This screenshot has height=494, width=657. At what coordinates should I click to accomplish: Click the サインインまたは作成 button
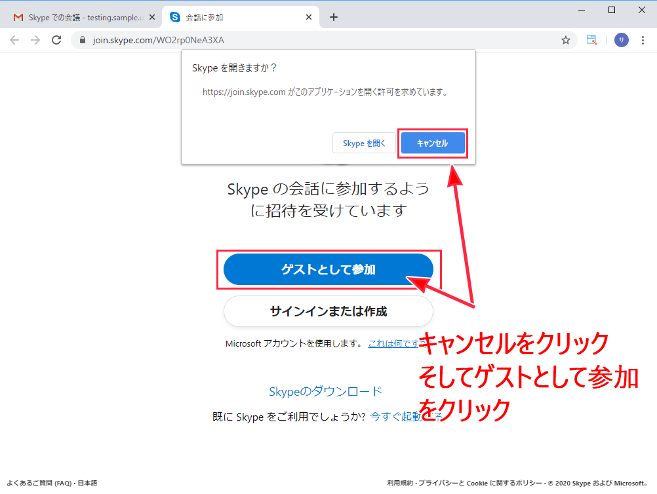pos(328,311)
